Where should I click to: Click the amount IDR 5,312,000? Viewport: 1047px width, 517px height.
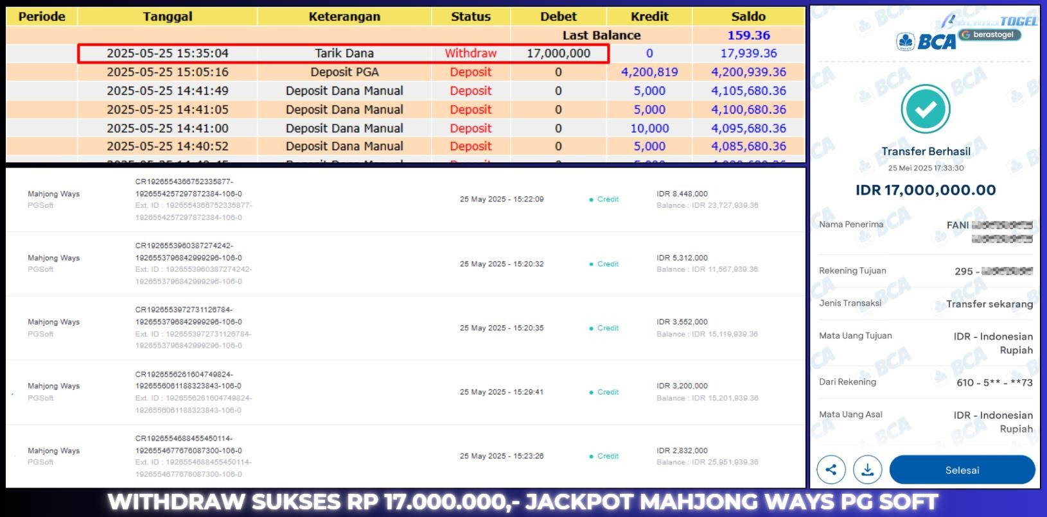point(682,258)
